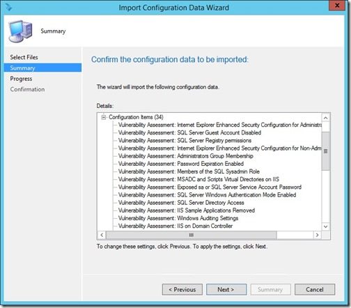Click the vertical scrollbar up arrow

point(325,118)
